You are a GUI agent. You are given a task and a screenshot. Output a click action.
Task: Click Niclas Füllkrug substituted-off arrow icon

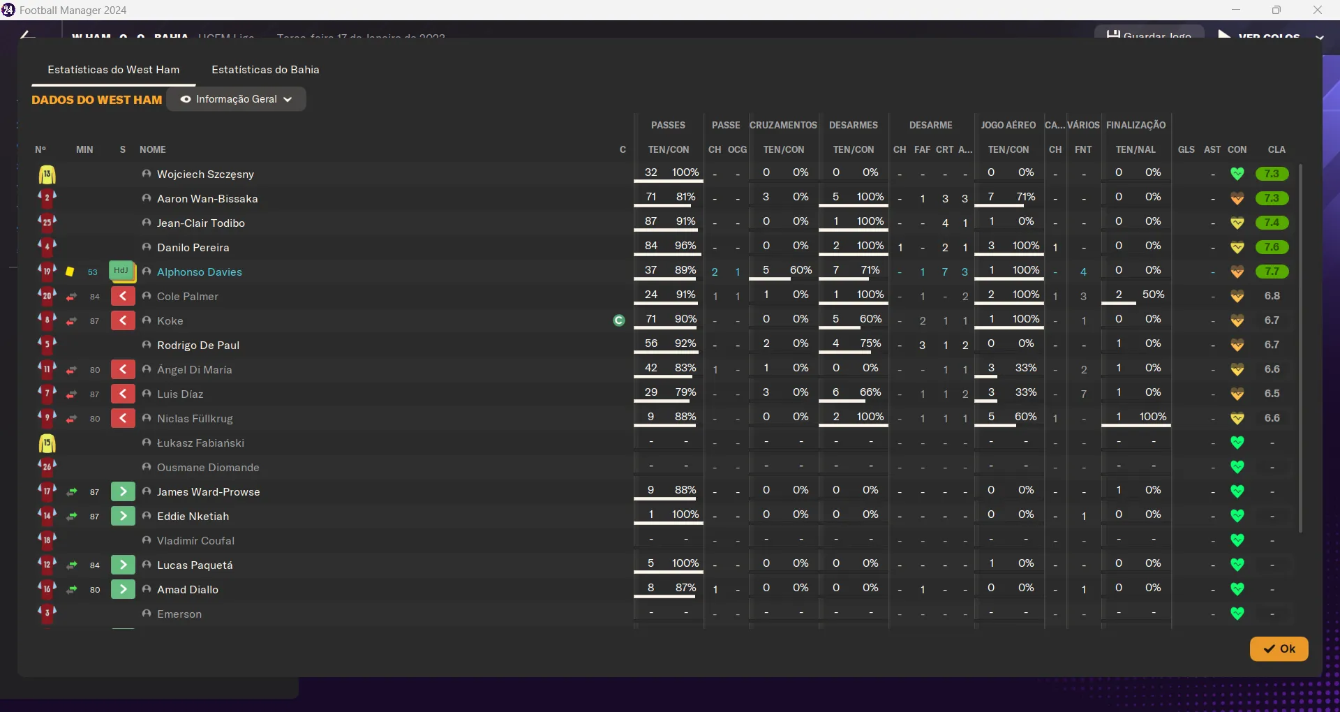click(123, 418)
